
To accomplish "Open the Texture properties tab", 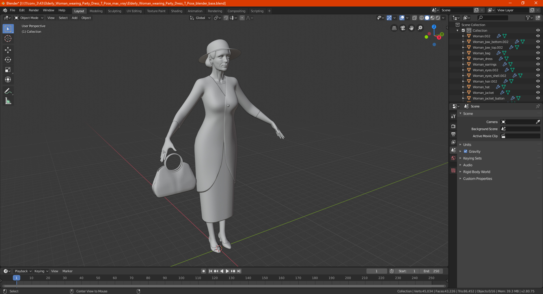I will (453, 170).
